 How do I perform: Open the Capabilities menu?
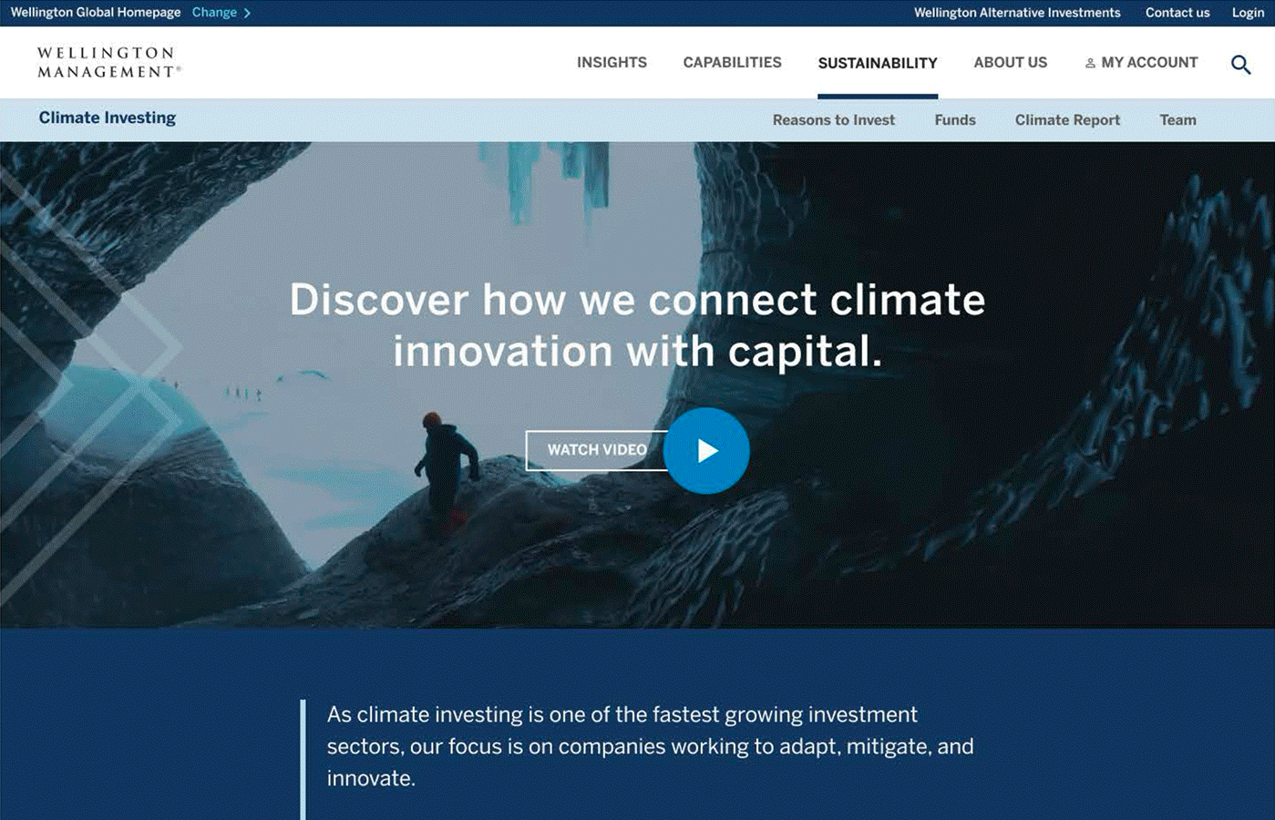pos(732,63)
